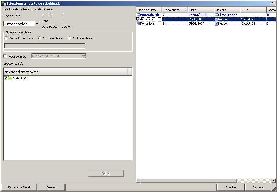This screenshot has width=277, height=192.
Task: Click the Nombre del directorio raíz header
Action: [66, 72]
